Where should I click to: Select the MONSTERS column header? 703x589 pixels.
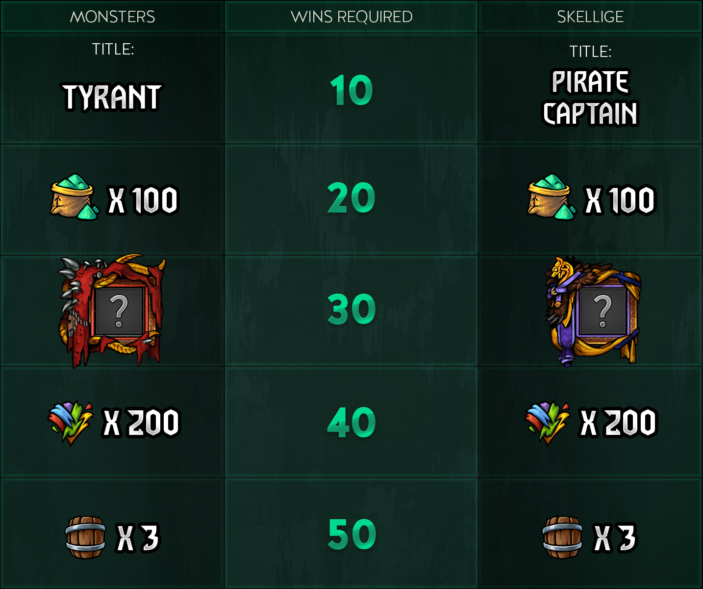pyautogui.click(x=112, y=17)
